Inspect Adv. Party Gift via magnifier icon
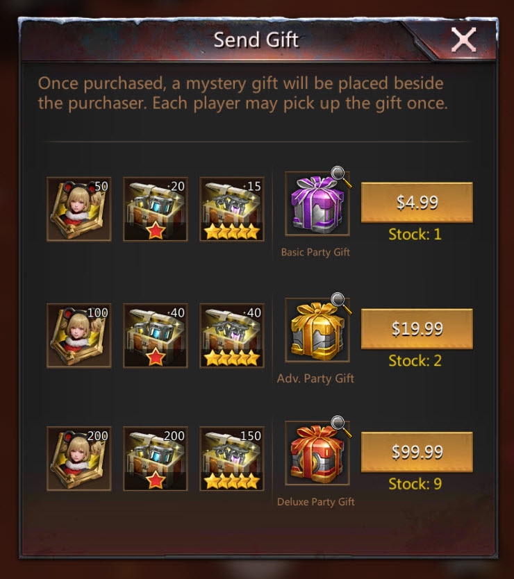This screenshot has height=579, width=514. click(340, 302)
